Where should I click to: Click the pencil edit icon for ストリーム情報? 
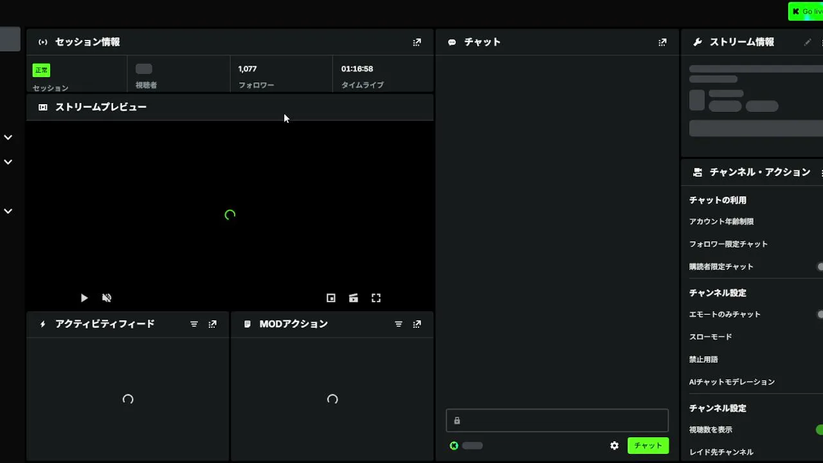pos(808,42)
